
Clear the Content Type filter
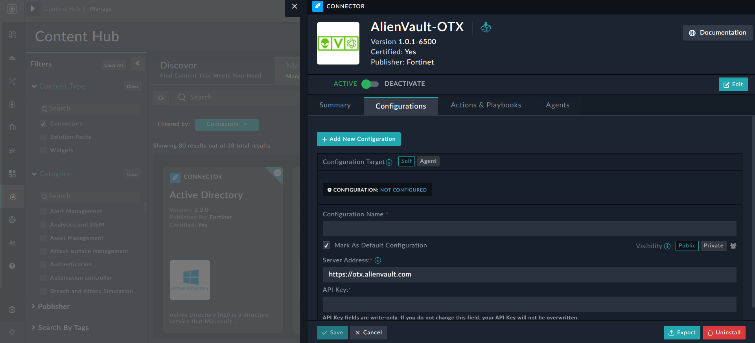(133, 87)
